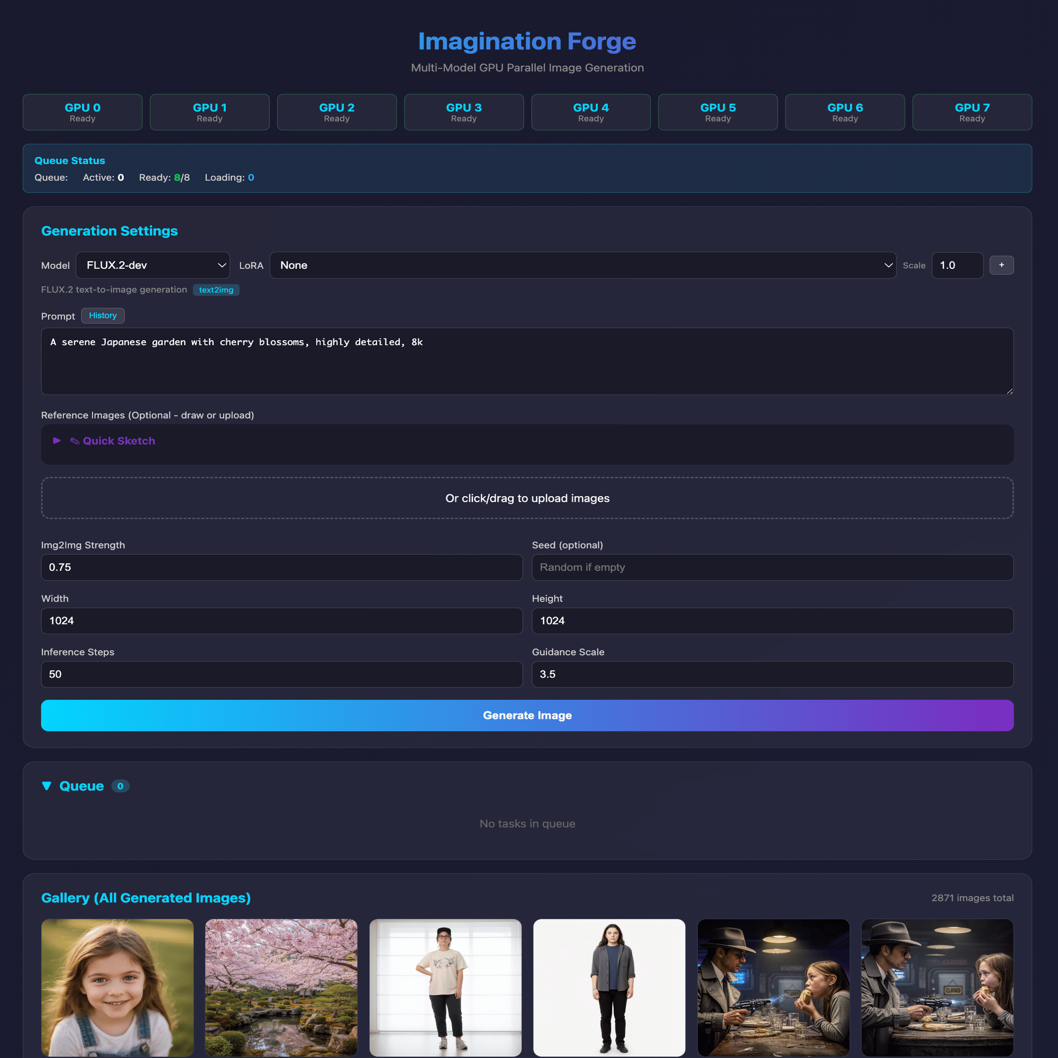Click the GPU 3 Ready card

click(463, 112)
